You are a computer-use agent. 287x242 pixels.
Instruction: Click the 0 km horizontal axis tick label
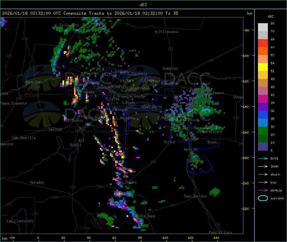point(38,238)
